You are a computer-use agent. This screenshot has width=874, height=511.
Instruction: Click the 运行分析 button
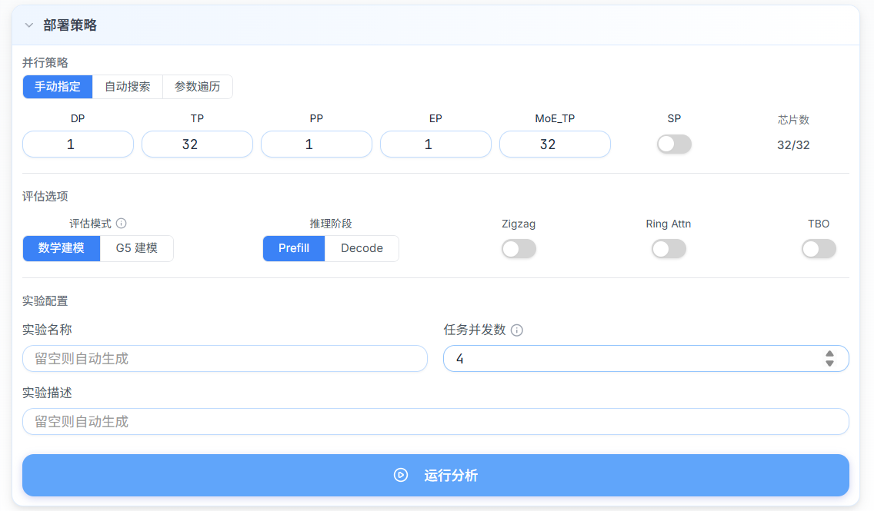435,475
